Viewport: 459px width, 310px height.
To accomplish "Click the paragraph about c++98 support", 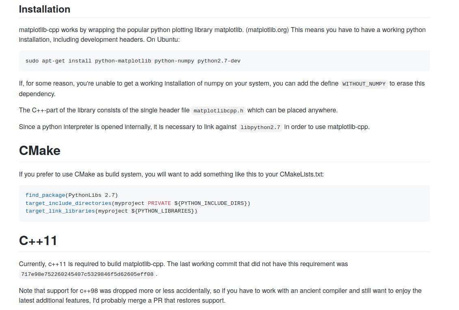I will (220, 295).
